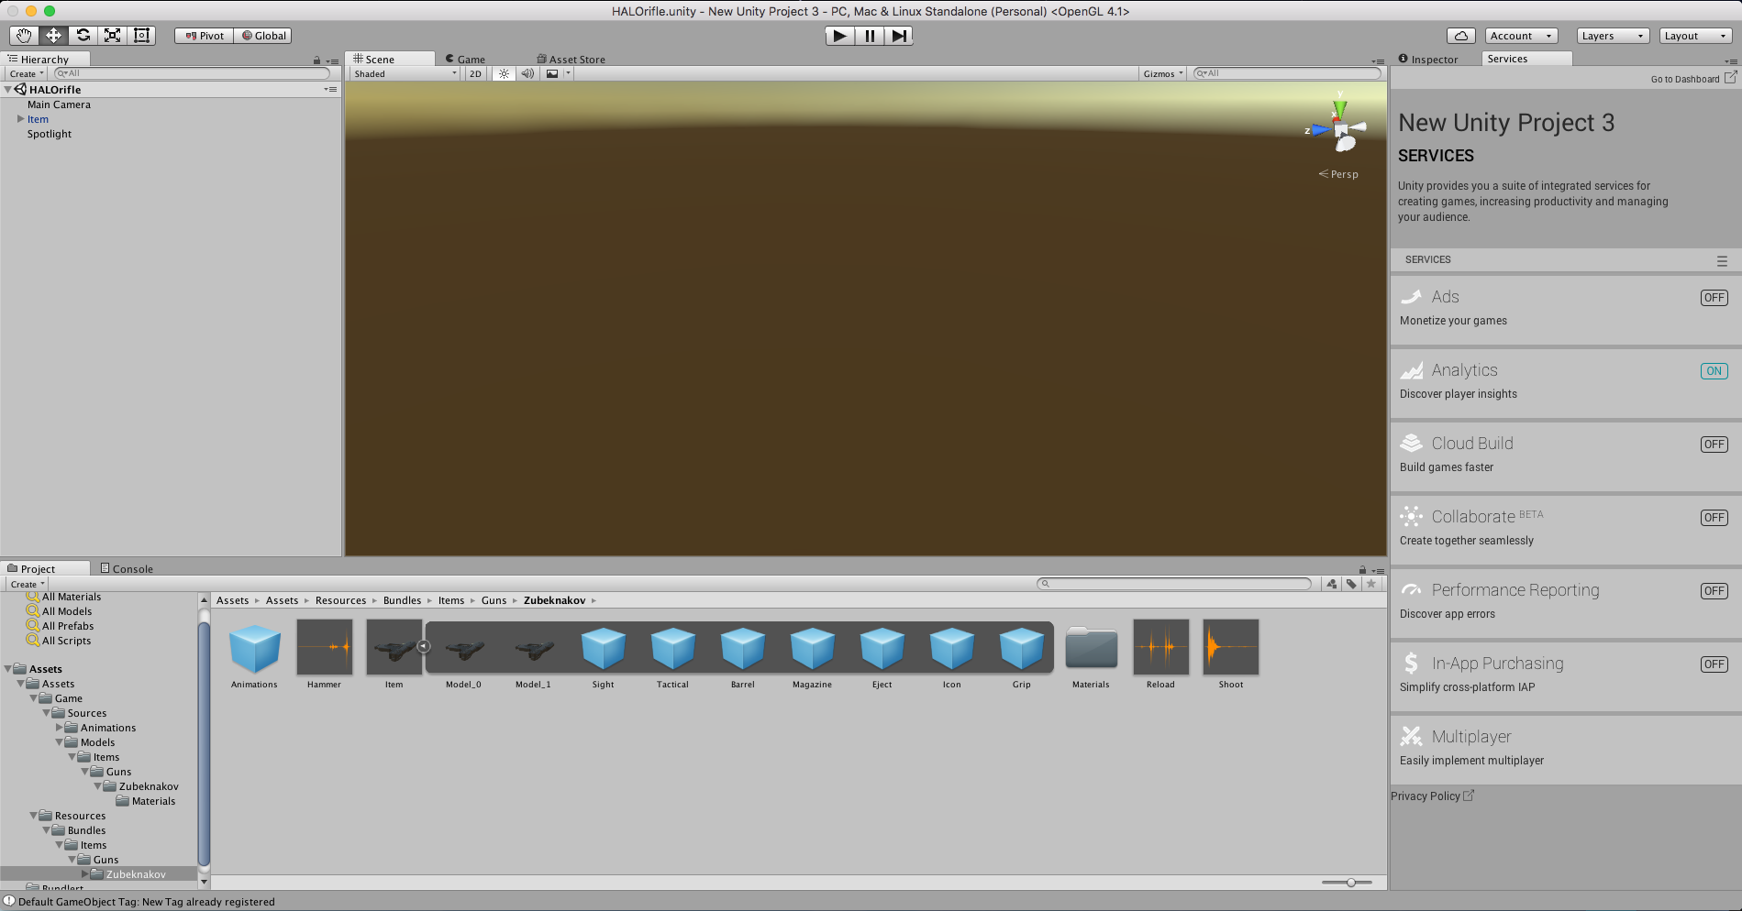Viewport: 1742px width, 911px height.
Task: Click the Search by Label filter icon
Action: (x=1351, y=584)
